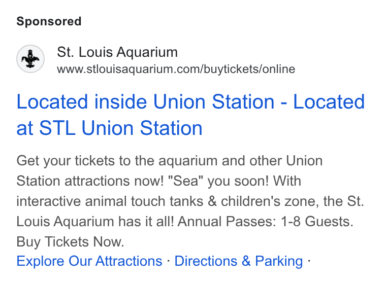The height and width of the screenshot is (283, 386).
Task: Click 'interactive animal touch tanks' text line
Action: click(x=190, y=201)
